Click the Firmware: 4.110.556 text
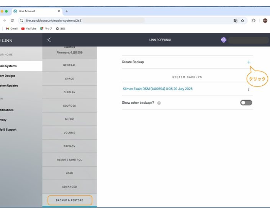This screenshot has height=213, width=270. 70,52
